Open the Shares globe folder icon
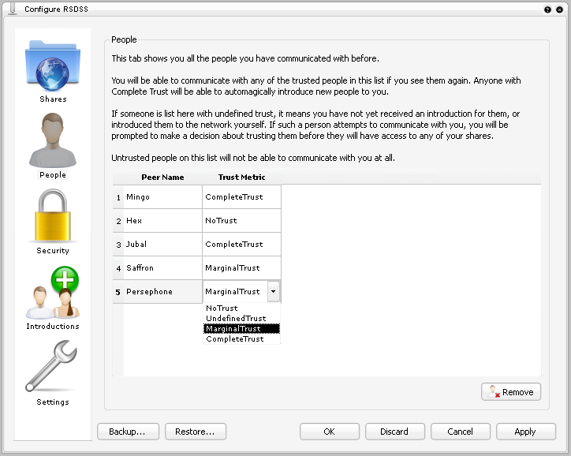The image size is (571, 456). 53,67
